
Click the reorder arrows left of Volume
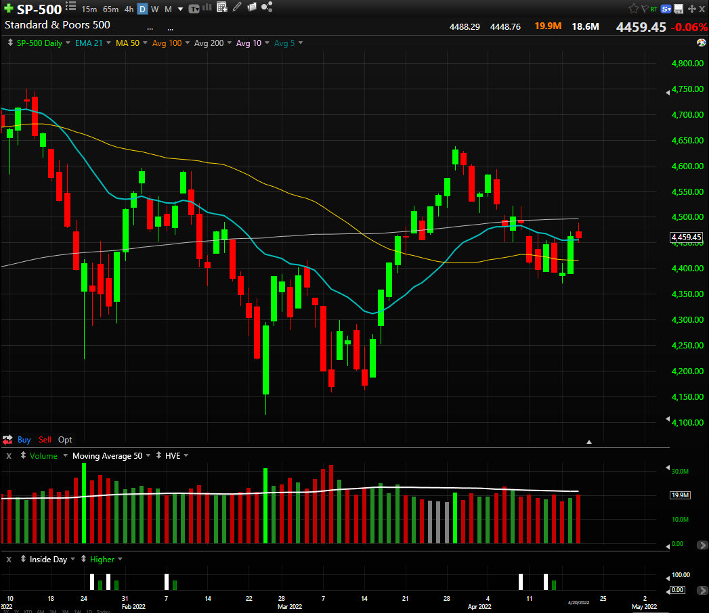click(23, 455)
